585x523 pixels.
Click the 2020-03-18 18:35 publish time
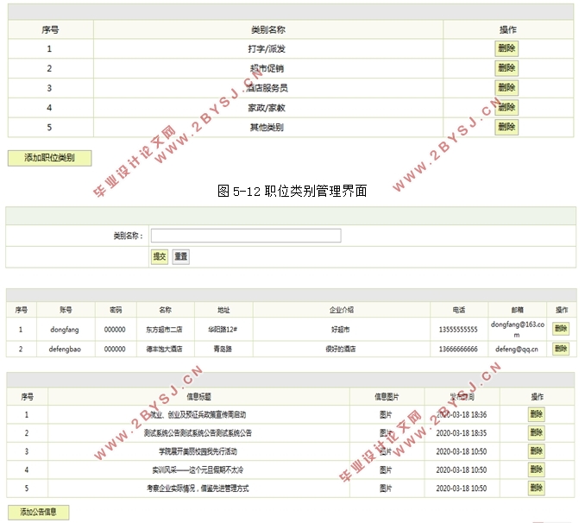[462, 433]
